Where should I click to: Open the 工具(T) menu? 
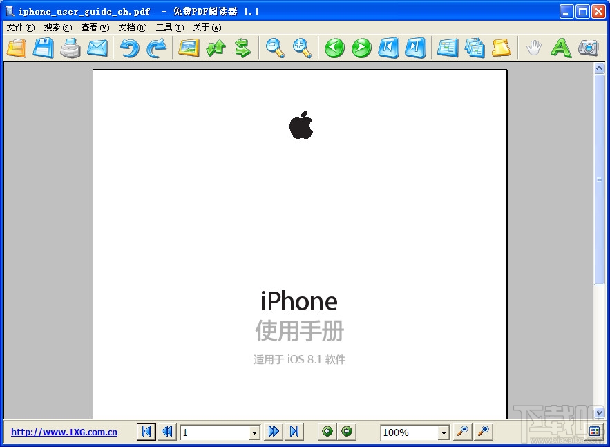point(170,28)
